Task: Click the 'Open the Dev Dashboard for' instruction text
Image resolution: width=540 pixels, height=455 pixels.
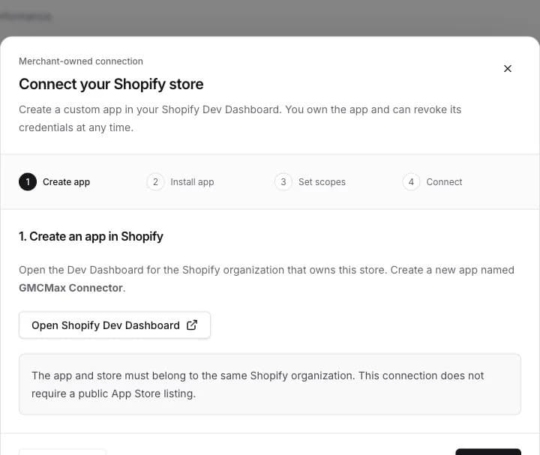Action: click(266, 279)
